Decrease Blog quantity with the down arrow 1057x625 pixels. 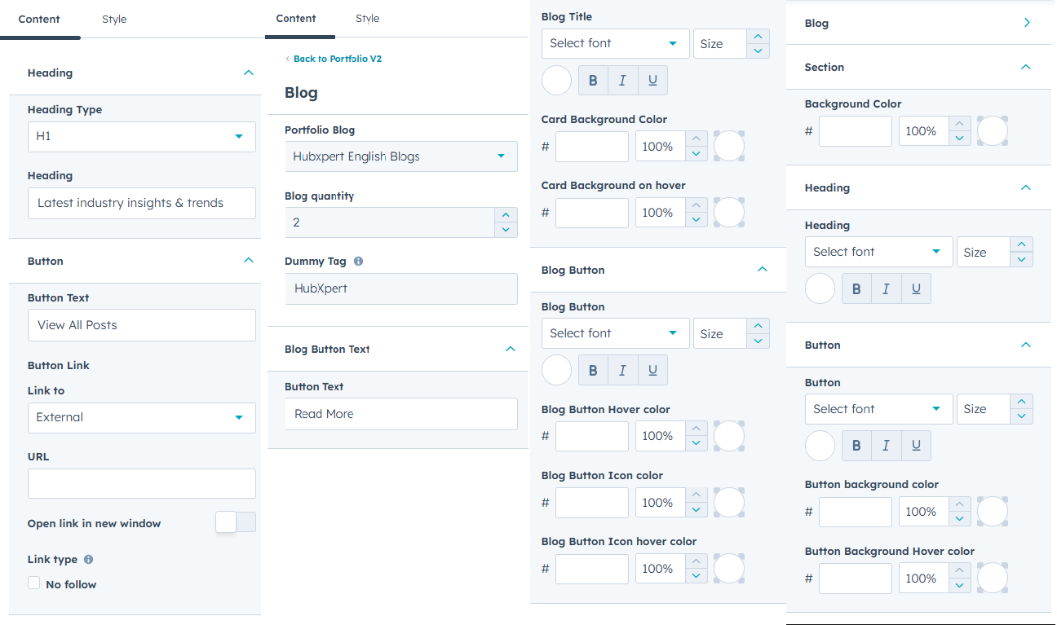click(x=506, y=230)
